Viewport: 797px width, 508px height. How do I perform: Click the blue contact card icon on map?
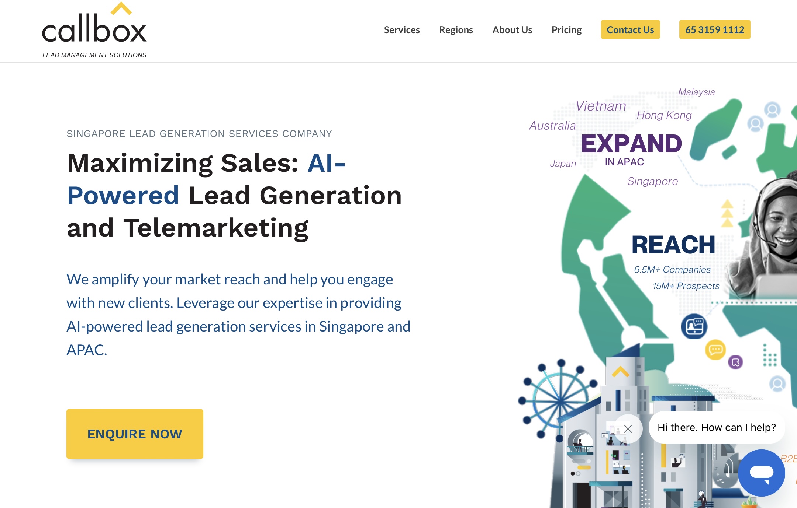point(694,326)
